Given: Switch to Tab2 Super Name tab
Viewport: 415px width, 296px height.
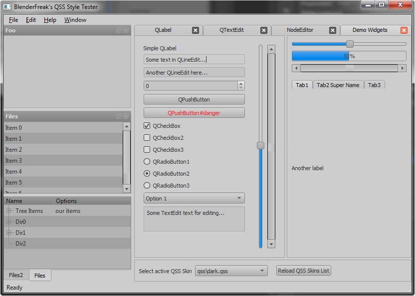Looking at the screenshot, I should click(338, 85).
